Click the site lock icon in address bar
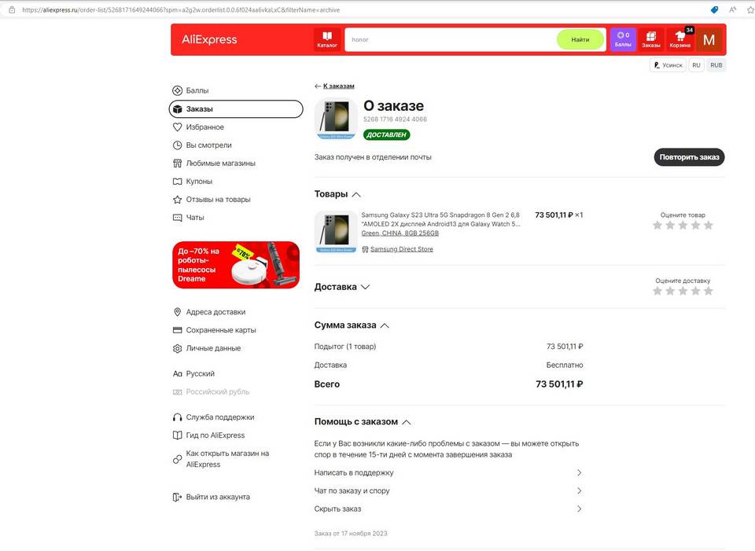 [12, 9]
